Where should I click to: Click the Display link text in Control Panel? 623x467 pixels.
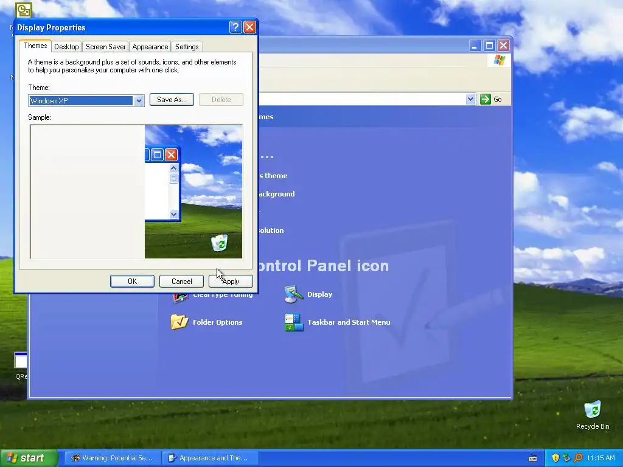click(x=319, y=294)
